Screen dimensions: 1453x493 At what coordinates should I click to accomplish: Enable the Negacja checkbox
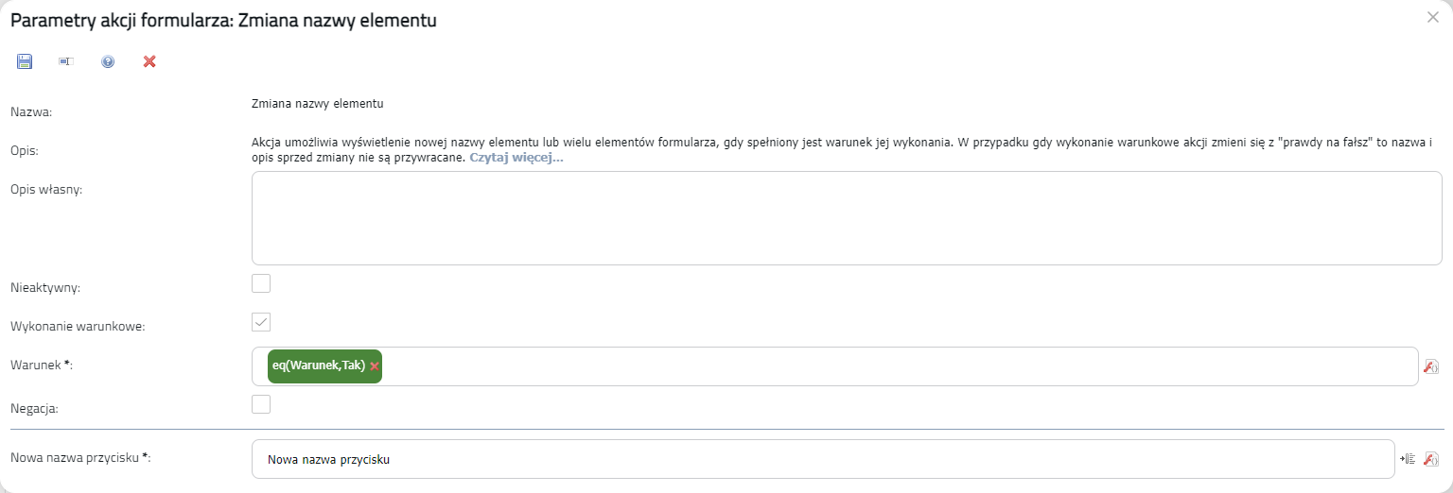261,404
